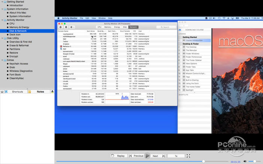The image size is (263, 164).
Task: Open the File menu in the menu bar
Action: tap(82, 18)
